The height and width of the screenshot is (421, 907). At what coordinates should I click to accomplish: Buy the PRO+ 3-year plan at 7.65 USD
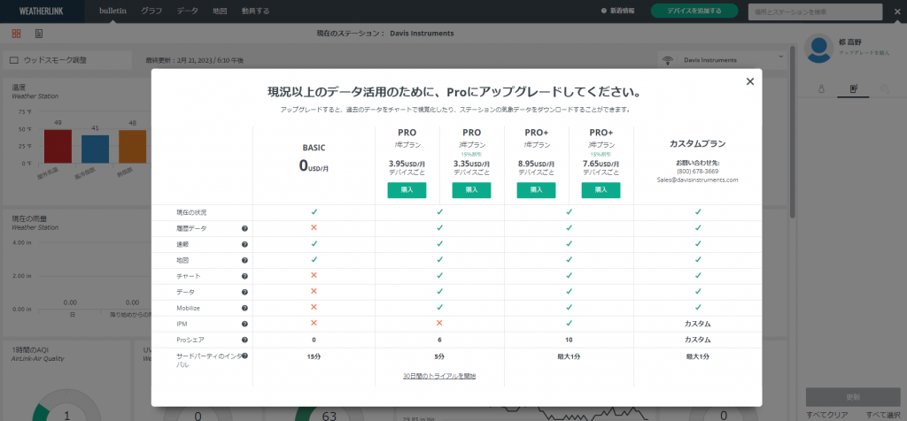(601, 190)
